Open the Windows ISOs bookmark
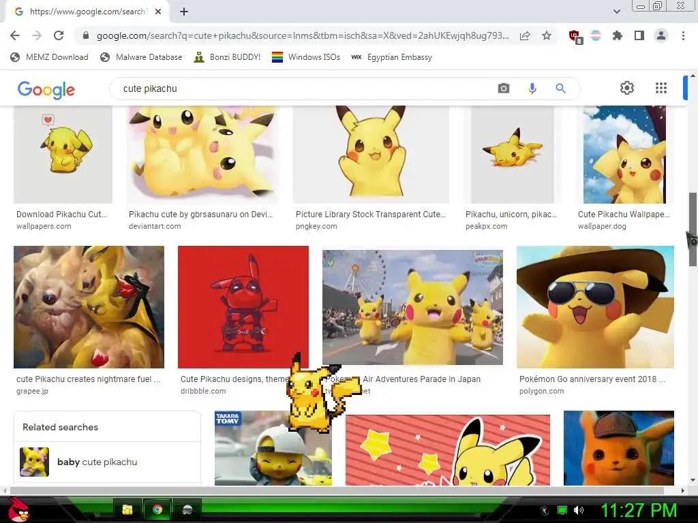The image size is (698, 523). (306, 57)
